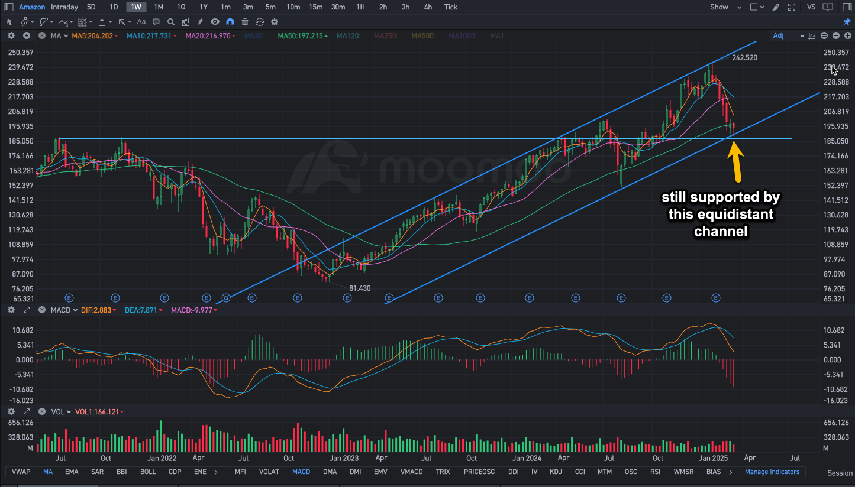Viewport: 855px width, 487px height.
Task: Click the sync drawings icon
Action: tap(260, 22)
